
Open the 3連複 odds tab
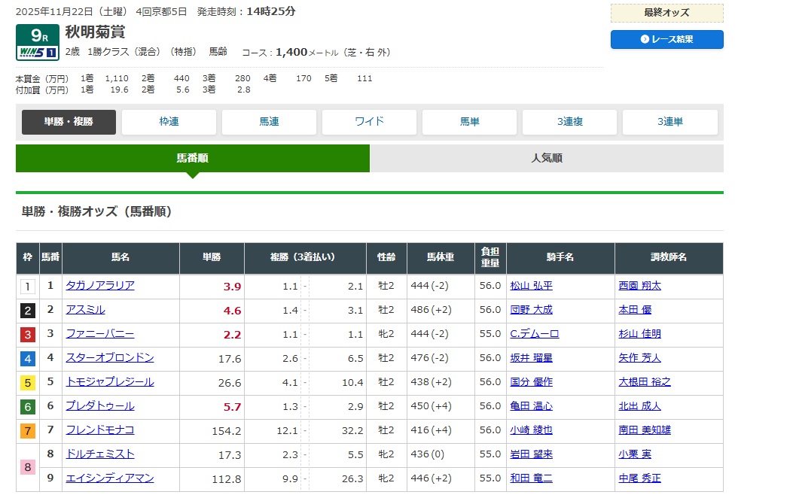tap(569, 122)
